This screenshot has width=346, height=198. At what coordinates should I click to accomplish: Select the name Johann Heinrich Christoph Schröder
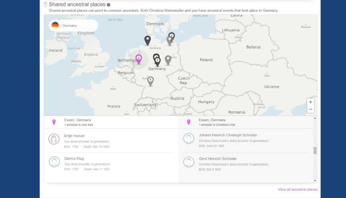pyautogui.click(x=228, y=135)
